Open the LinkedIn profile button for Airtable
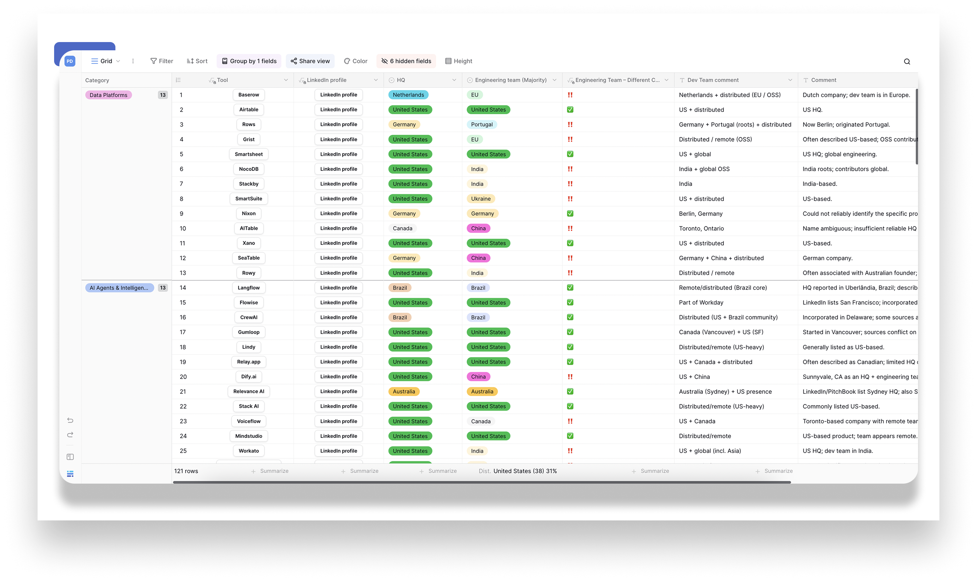The image size is (977, 582). 339,110
